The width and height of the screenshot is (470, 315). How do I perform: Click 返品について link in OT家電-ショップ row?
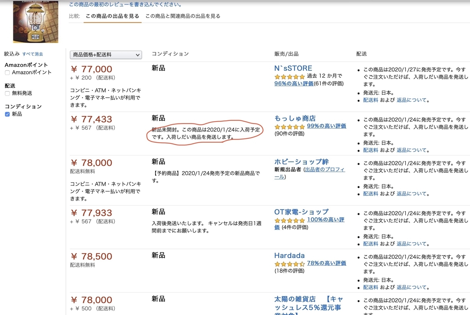click(x=411, y=244)
